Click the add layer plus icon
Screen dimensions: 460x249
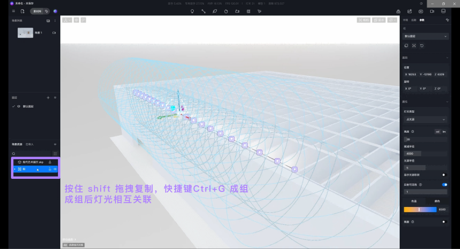(x=48, y=98)
